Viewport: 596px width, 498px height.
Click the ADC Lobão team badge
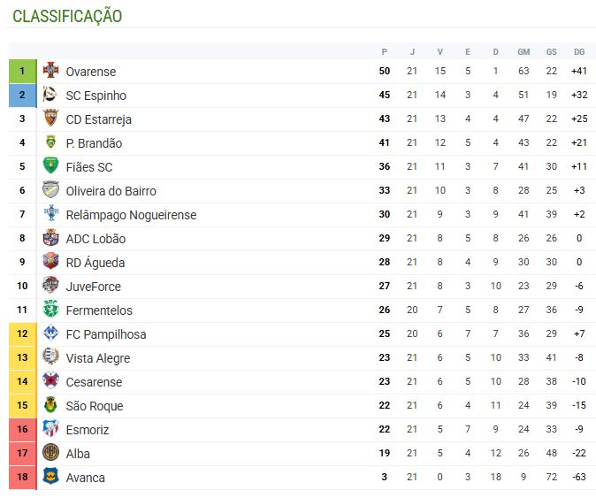(51, 238)
